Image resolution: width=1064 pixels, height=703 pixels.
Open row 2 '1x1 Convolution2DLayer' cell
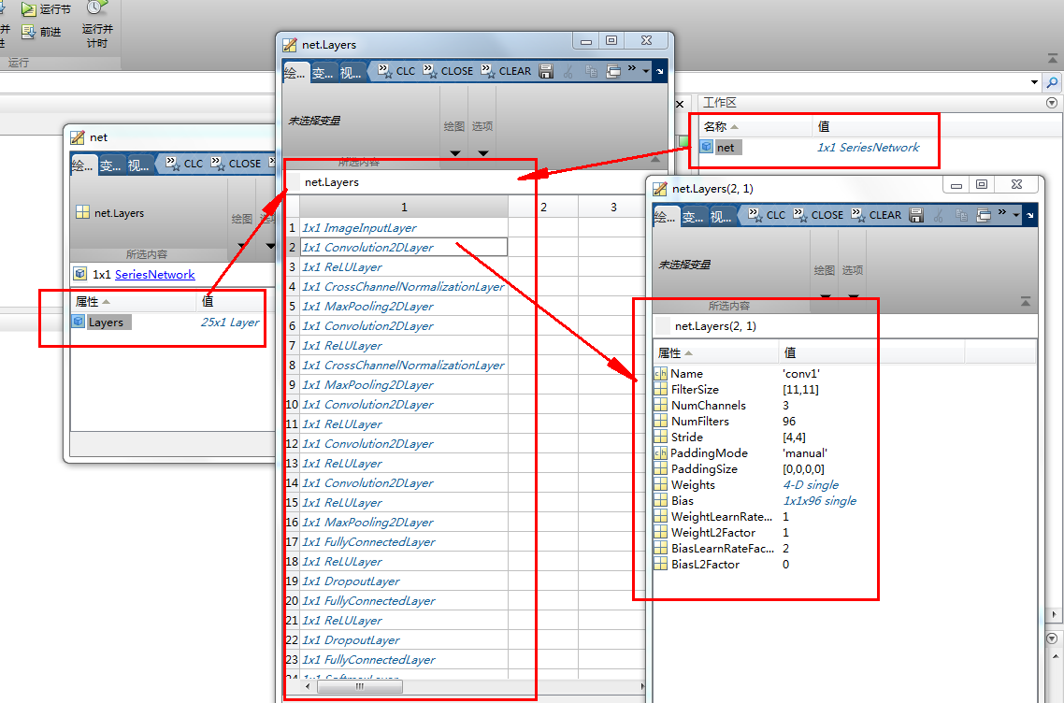click(x=404, y=247)
